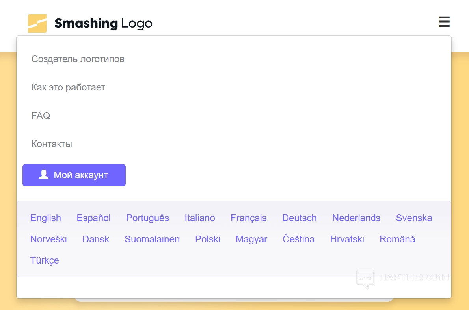Viewport: 469px width, 310px height.
Task: Select Polski language
Action: (208, 239)
